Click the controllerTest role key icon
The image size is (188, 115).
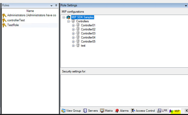coord(4,20)
